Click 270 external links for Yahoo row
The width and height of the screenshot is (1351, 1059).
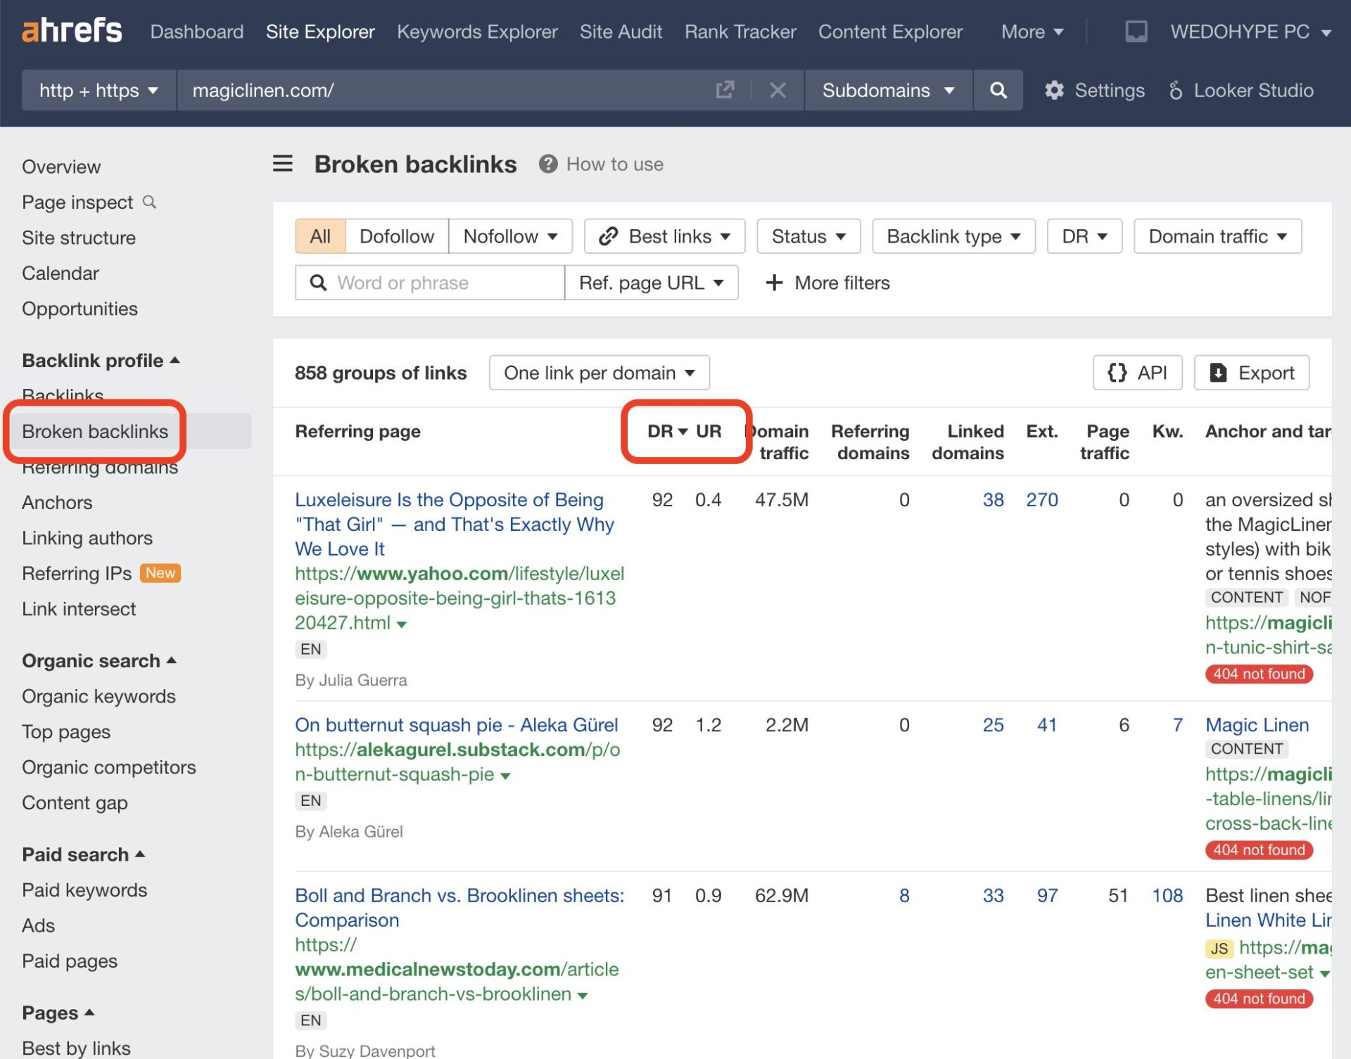(1041, 499)
